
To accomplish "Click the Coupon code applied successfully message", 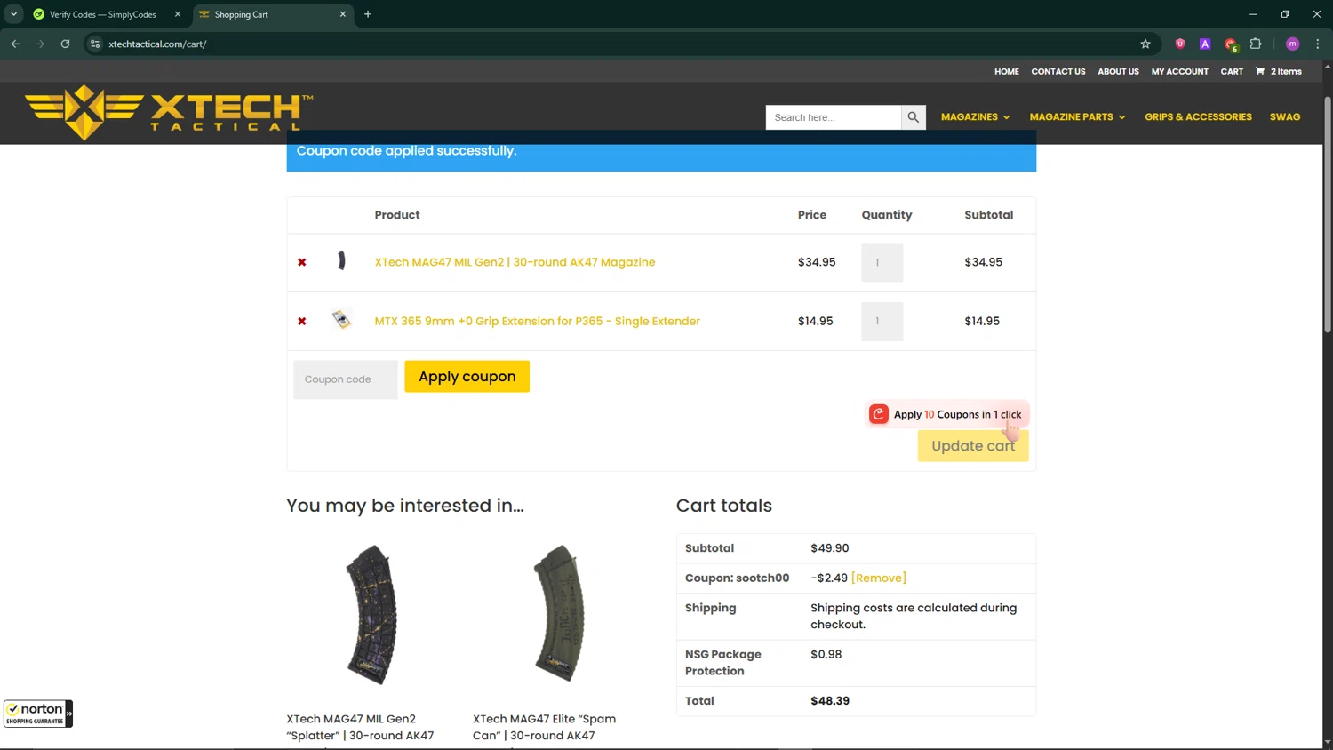I will [406, 151].
